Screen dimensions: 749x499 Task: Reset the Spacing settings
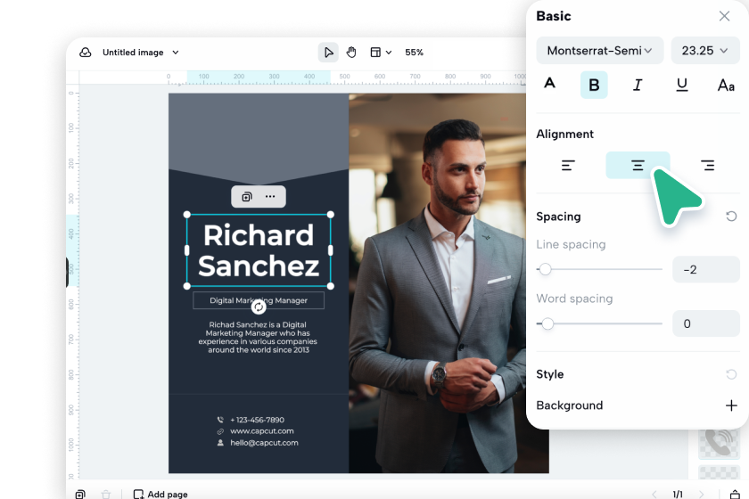tap(731, 217)
